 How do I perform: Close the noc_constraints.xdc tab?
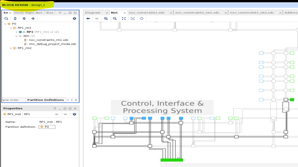pos(171,13)
